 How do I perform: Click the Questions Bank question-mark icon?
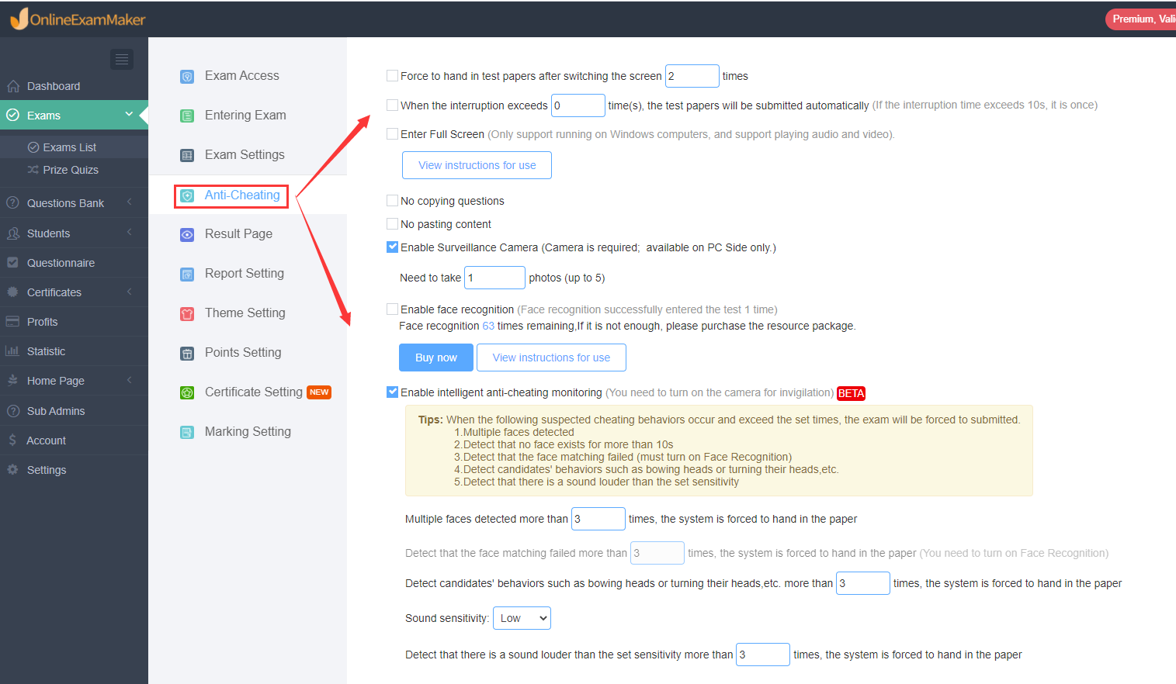pyautogui.click(x=13, y=203)
